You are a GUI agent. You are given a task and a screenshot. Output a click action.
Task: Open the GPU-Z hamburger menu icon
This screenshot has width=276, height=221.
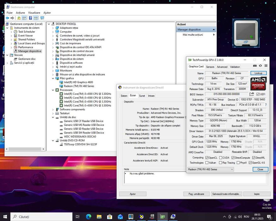[266, 66]
